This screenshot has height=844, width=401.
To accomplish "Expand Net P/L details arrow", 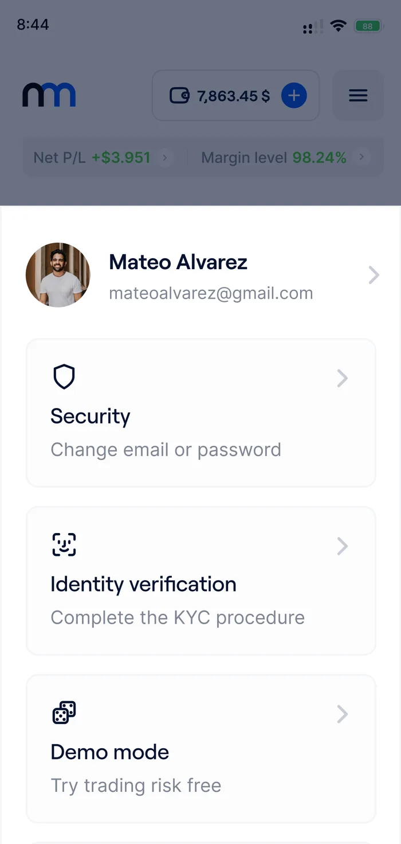I will pyautogui.click(x=164, y=157).
